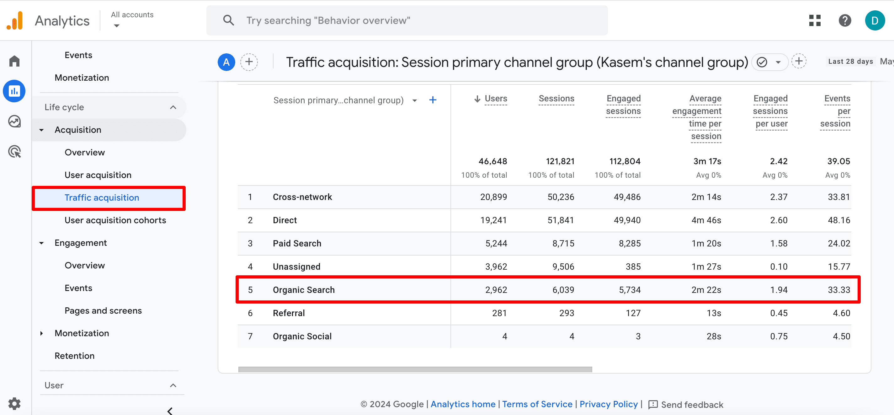Click the report title heading
This screenshot has width=894, height=415.
click(x=517, y=62)
